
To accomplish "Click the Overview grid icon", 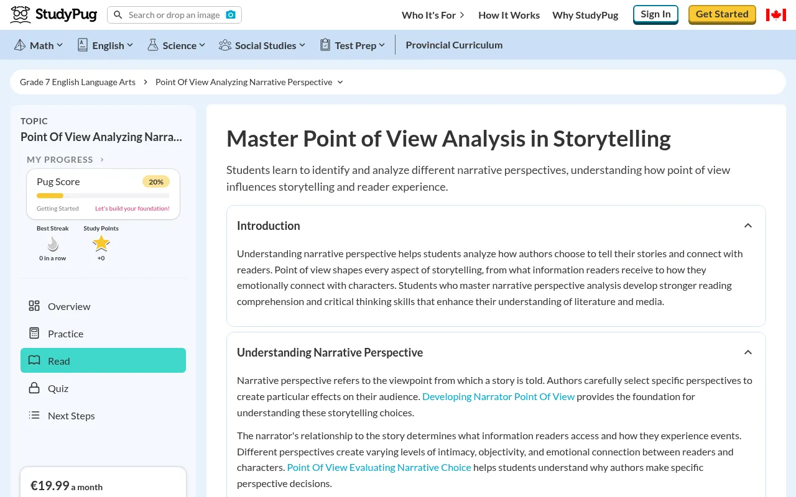I will [x=34, y=306].
